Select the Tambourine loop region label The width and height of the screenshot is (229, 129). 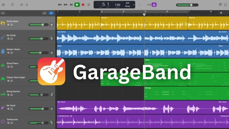click(64, 116)
